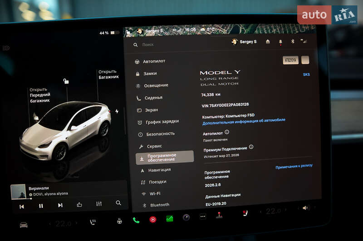This screenshot has width=363, height=241.
Task: Tap the Bluetooth icon in settings header
Action: (293, 41)
